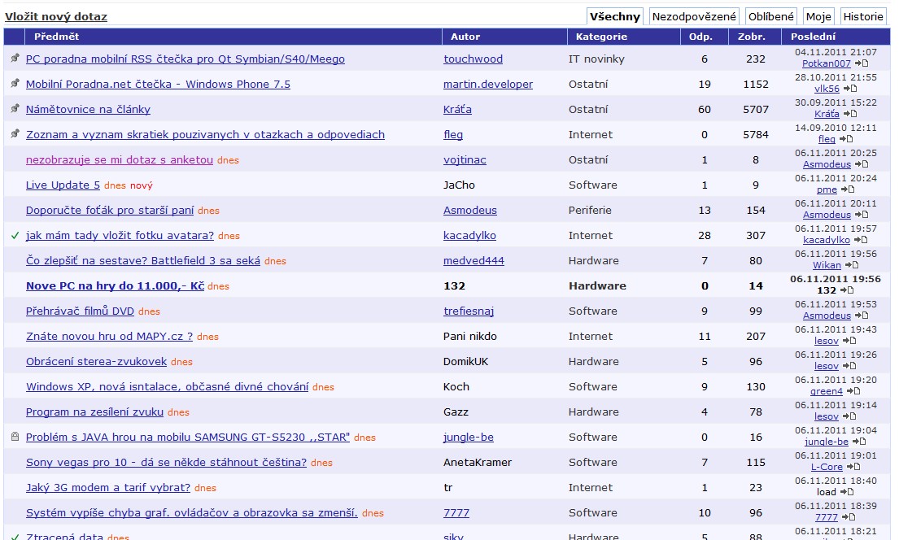Image resolution: width=899 pixels, height=540 pixels.
Task: Show the Moje questions tab
Action: pyautogui.click(x=818, y=16)
